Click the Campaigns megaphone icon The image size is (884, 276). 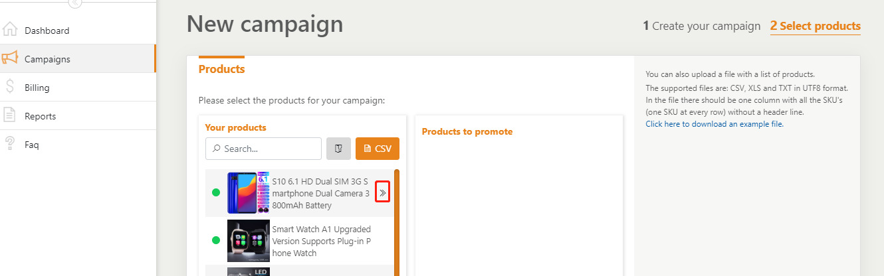coord(9,59)
